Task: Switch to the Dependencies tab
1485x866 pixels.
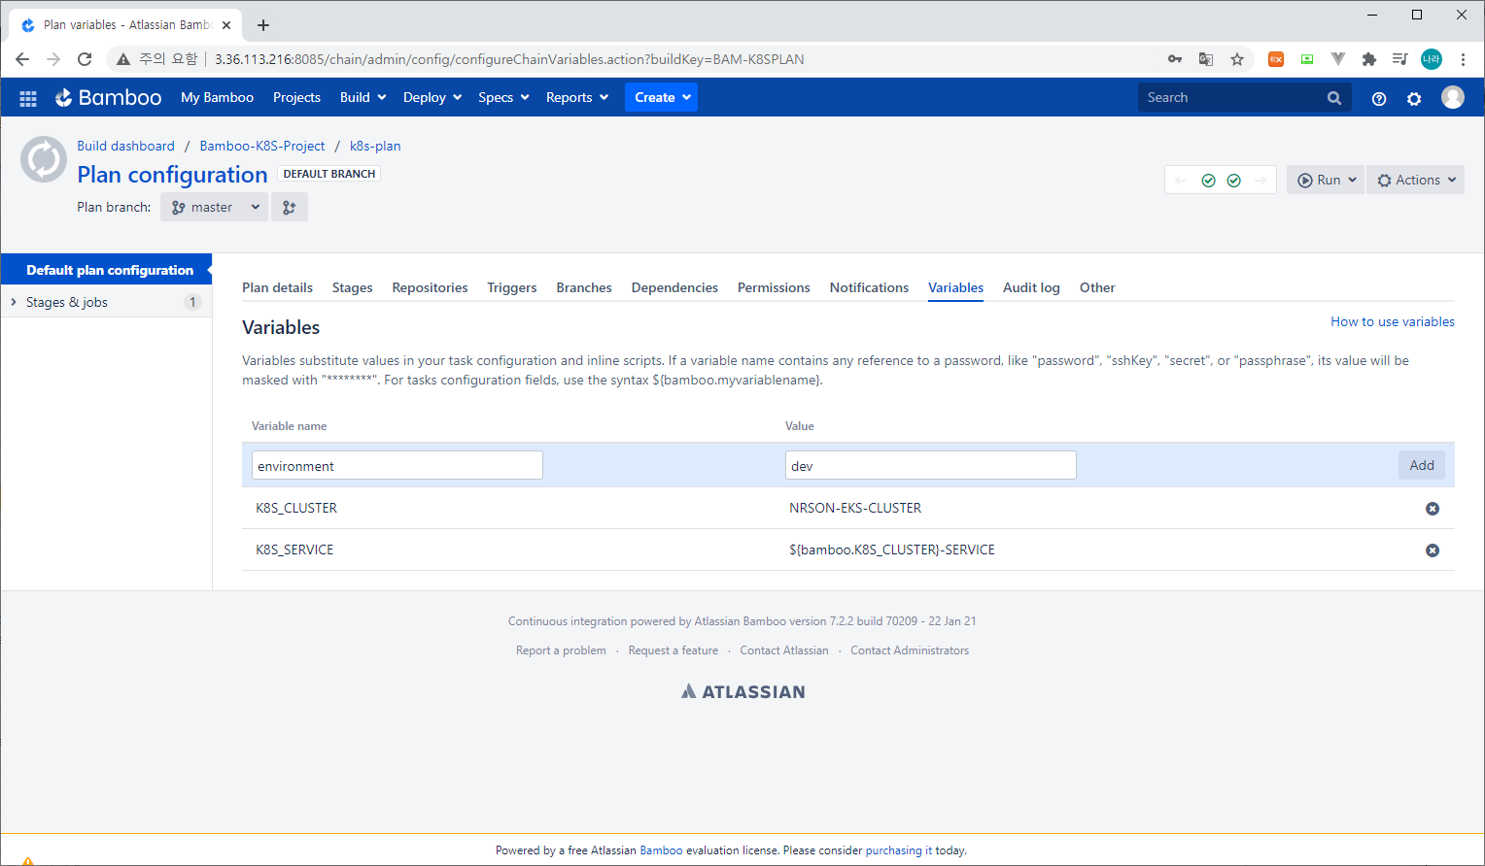Action: (x=674, y=287)
